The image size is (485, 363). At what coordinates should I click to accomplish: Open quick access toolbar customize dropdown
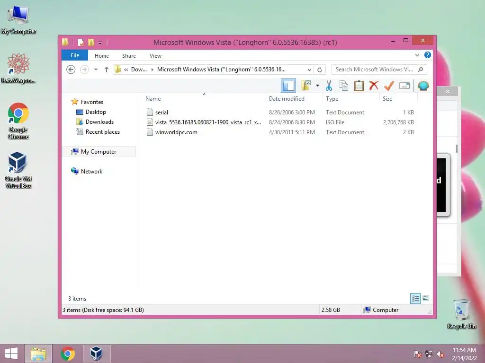click(100, 43)
